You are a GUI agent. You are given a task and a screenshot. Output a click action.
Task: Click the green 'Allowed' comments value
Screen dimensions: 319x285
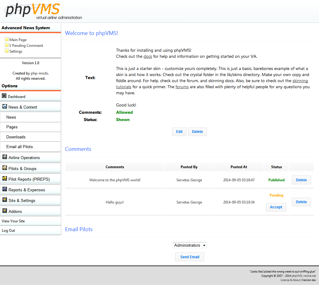tap(124, 112)
